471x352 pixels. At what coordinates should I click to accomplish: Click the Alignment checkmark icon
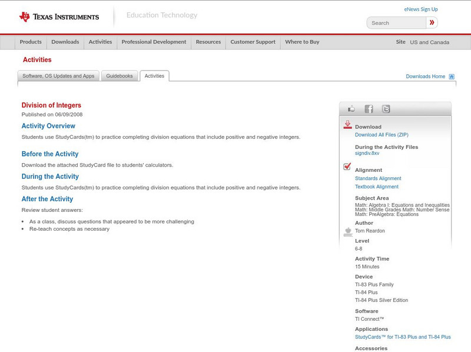coord(347,167)
